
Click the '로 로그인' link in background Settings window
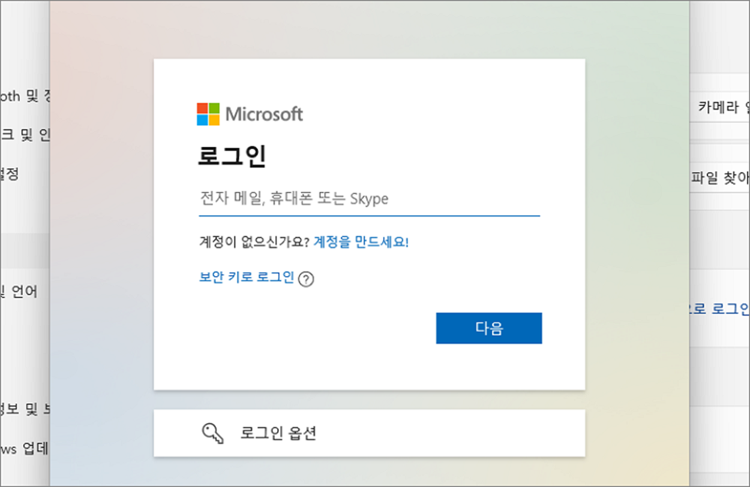[x=720, y=309]
